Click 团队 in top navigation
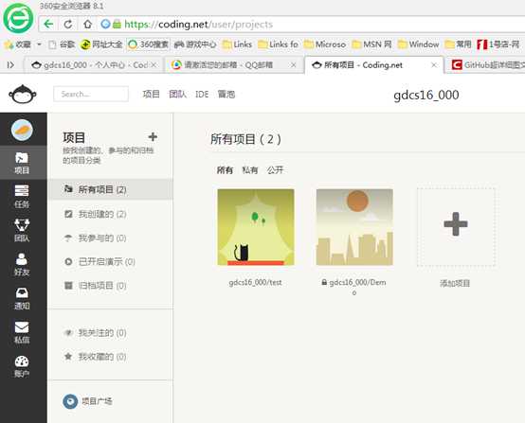Screen dimensions: 525x423 [x=177, y=95]
